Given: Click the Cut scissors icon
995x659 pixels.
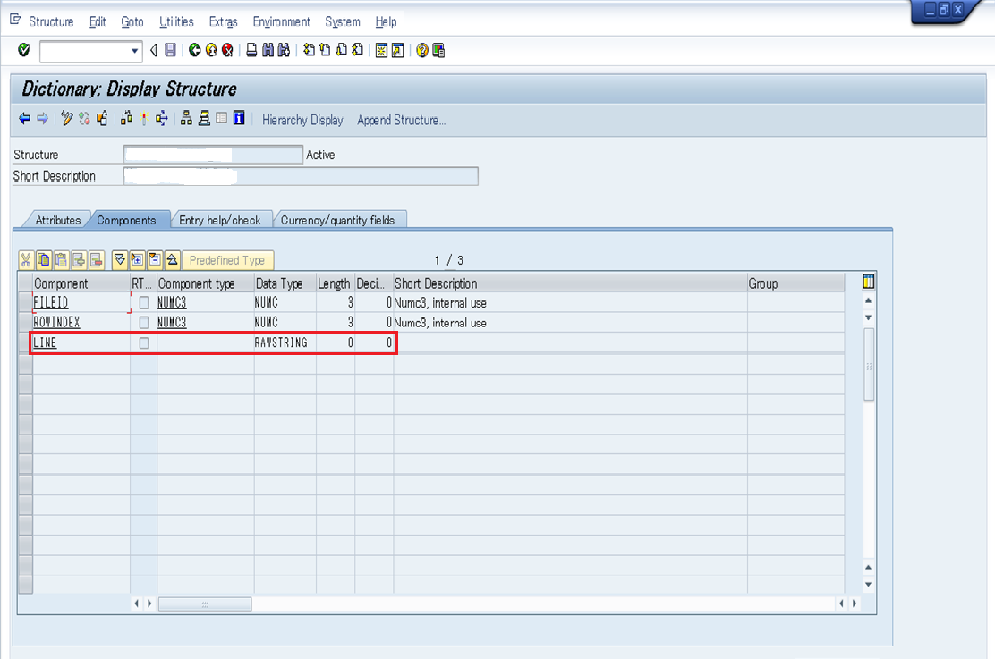Looking at the screenshot, I should pyautogui.click(x=26, y=260).
